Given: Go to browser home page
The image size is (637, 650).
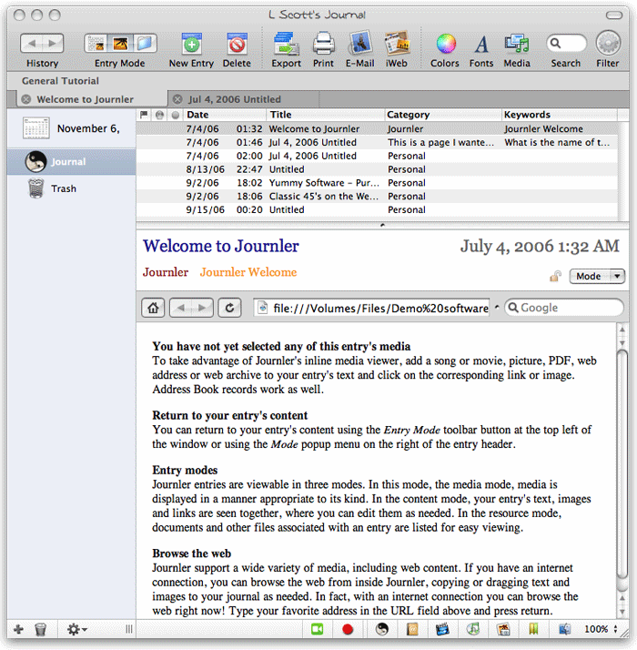Looking at the screenshot, I should pos(153,308).
